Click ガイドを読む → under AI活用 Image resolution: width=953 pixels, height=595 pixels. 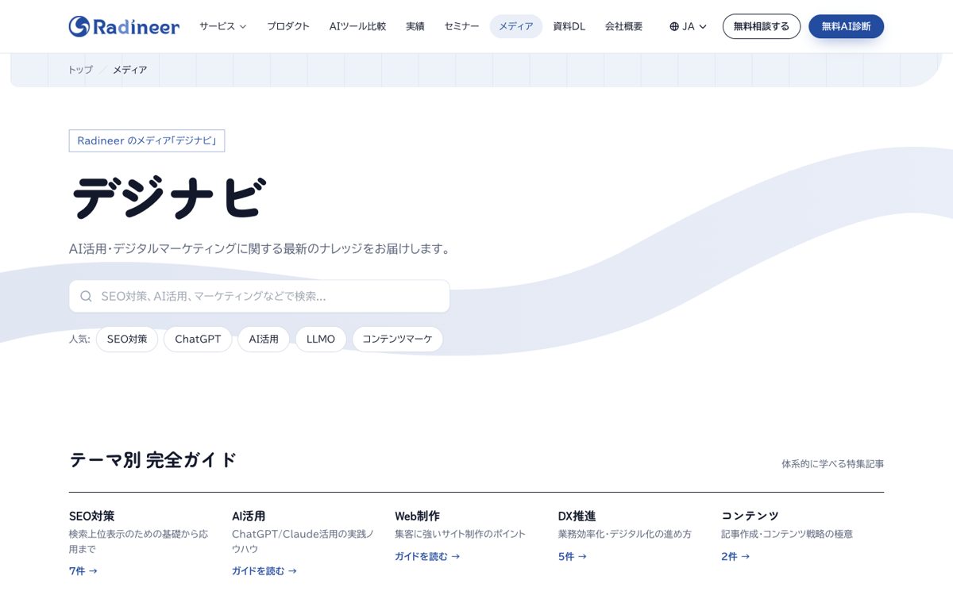pyautogui.click(x=264, y=570)
